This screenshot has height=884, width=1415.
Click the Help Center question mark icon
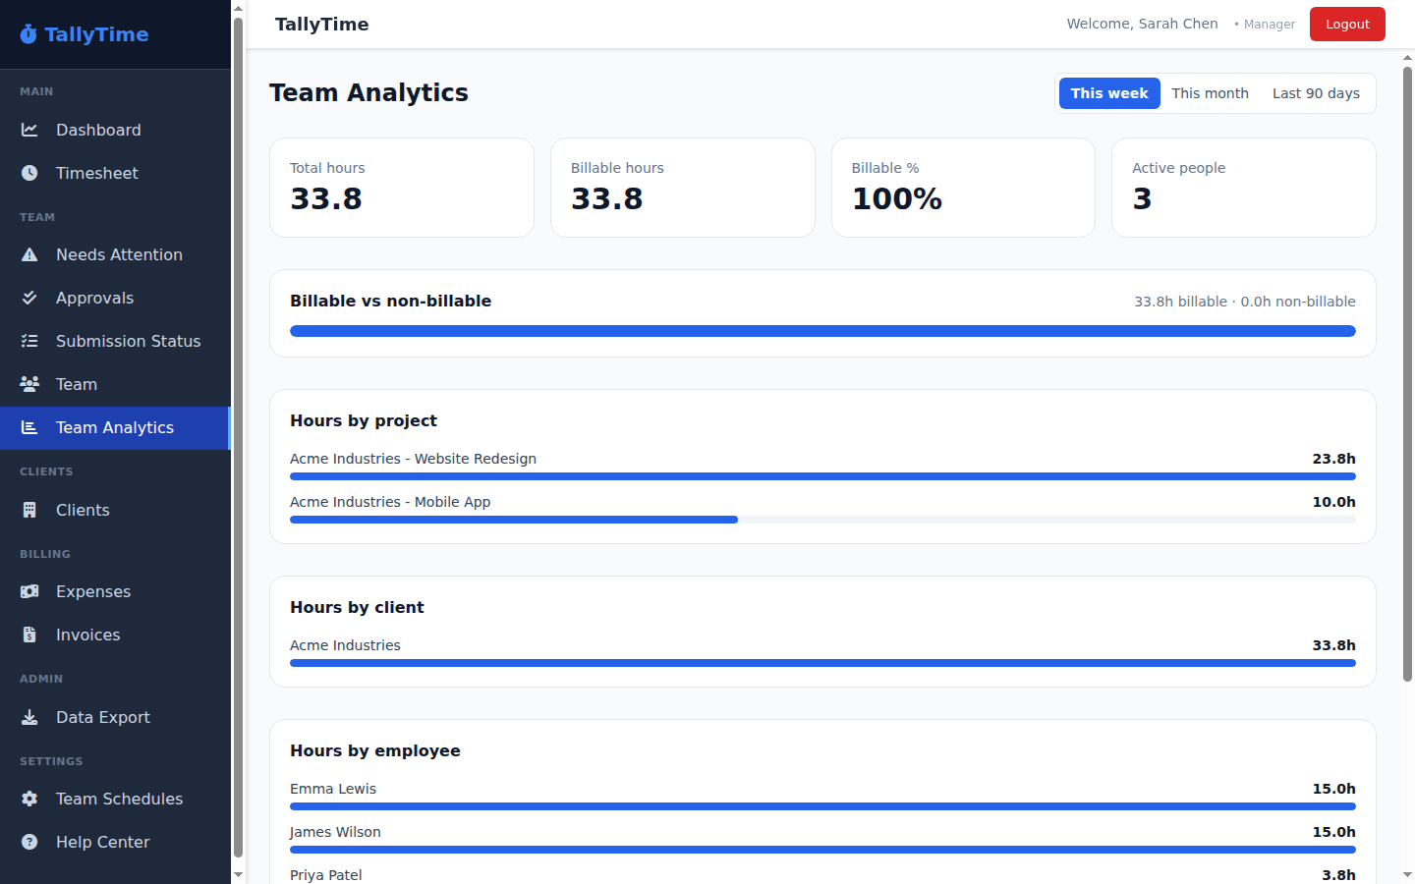29,842
